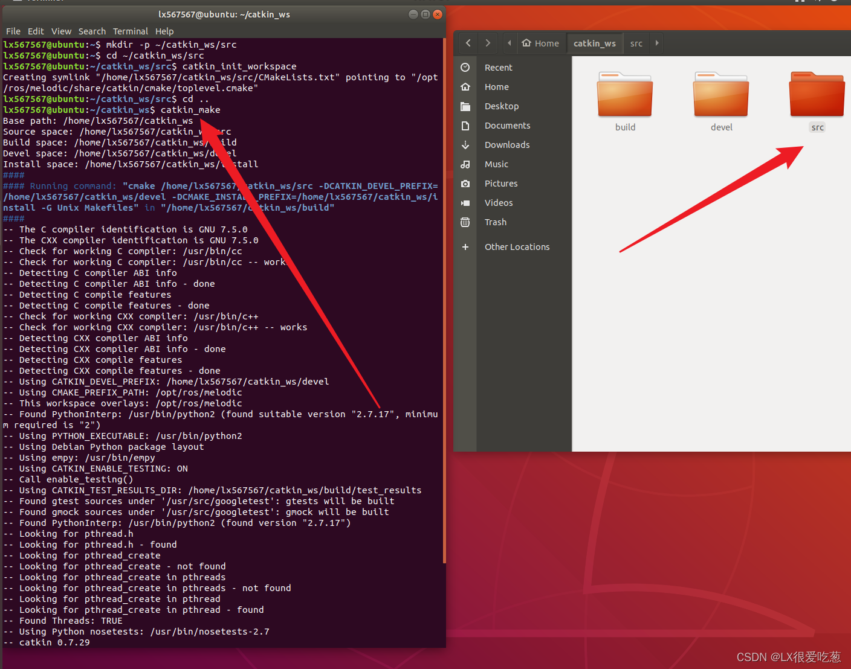851x669 pixels.
Task: Click the 'catkin 0.7.29' terminal line
Action: pos(47,642)
